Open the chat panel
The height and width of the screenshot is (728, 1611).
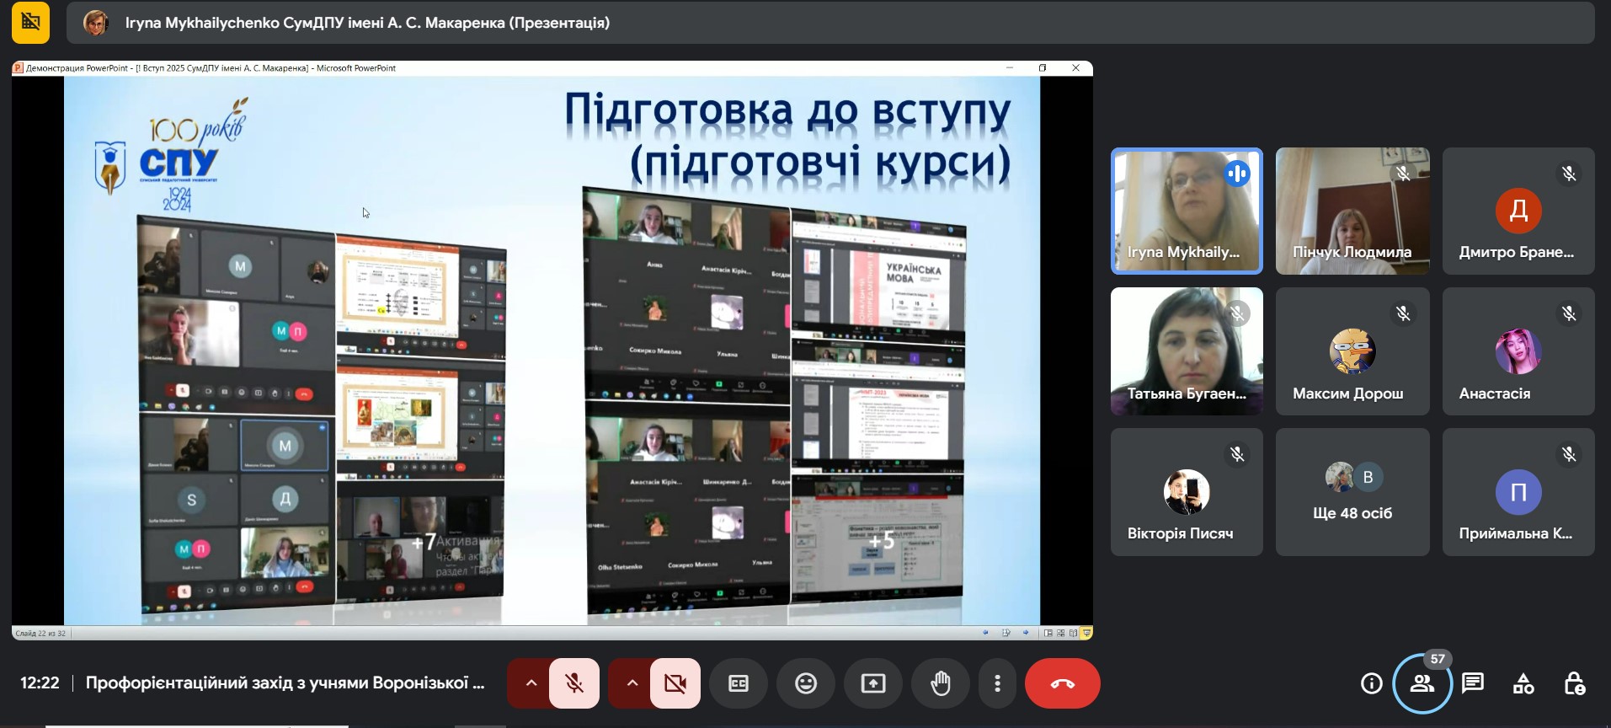(1473, 683)
